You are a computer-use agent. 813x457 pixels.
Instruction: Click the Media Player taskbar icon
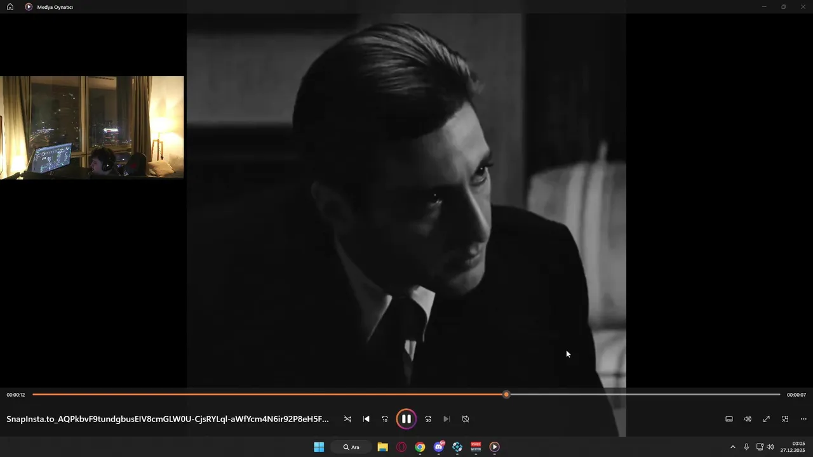pos(495,447)
